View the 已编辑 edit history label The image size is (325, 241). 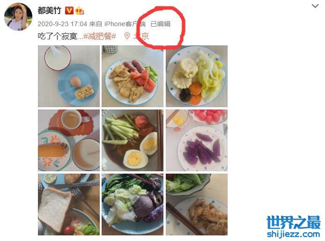pos(161,24)
